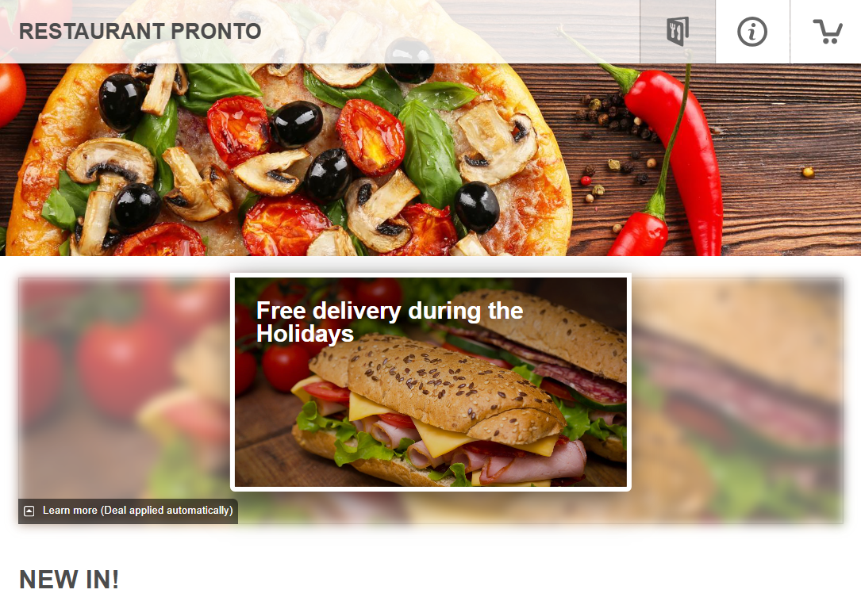The height and width of the screenshot is (601, 861).
Task: Click the info circle icon
Action: pyautogui.click(x=752, y=31)
